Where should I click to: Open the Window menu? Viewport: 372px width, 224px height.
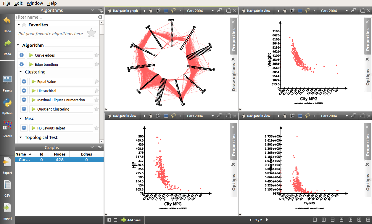pos(35,3)
